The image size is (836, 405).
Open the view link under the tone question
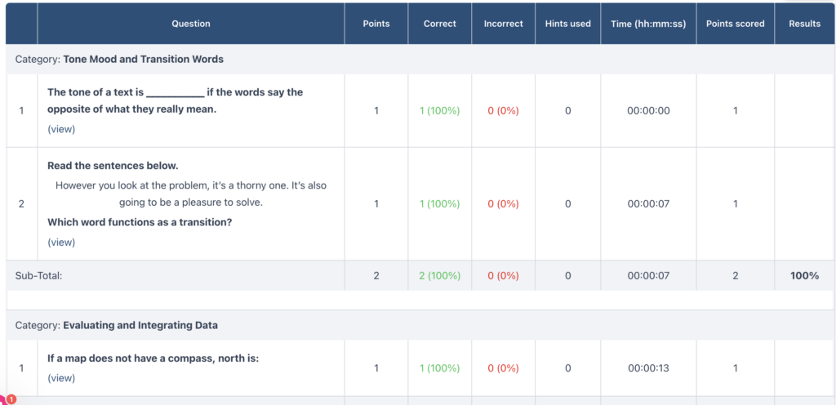(x=61, y=129)
